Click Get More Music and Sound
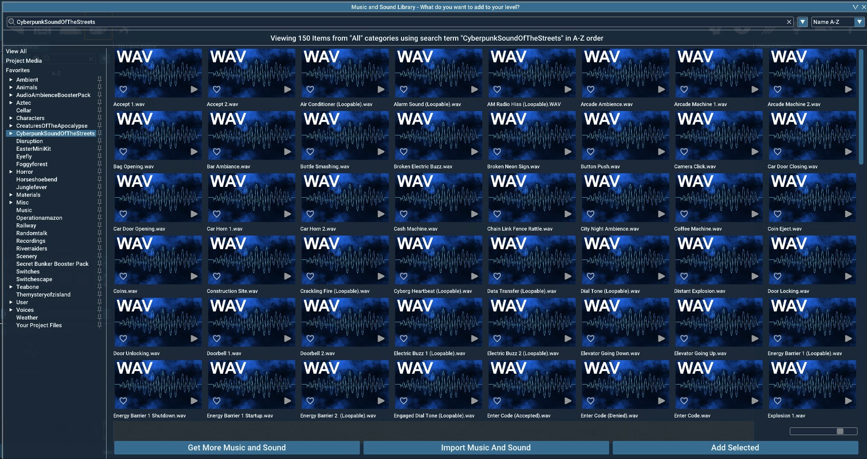 pos(237,448)
